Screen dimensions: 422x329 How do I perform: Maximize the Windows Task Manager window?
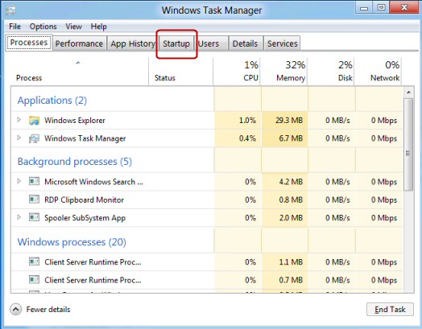click(381, 7)
